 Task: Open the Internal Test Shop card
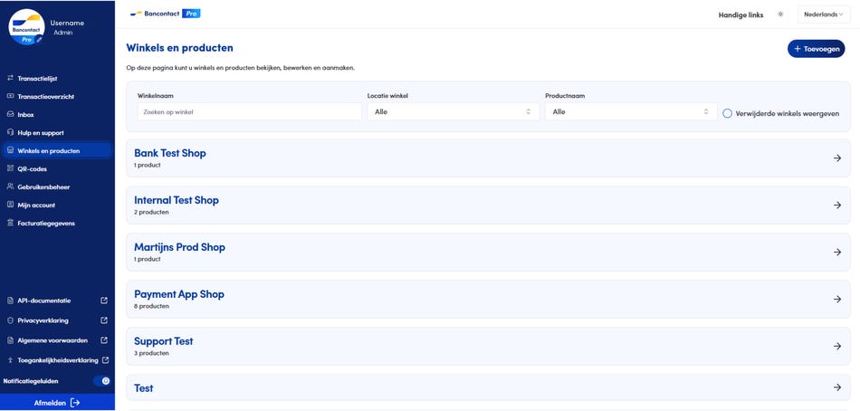point(488,205)
